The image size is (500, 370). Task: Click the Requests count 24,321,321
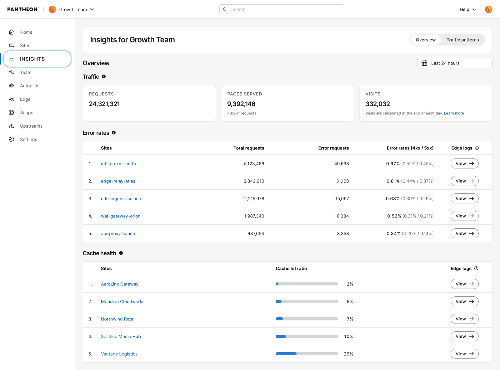tap(104, 104)
